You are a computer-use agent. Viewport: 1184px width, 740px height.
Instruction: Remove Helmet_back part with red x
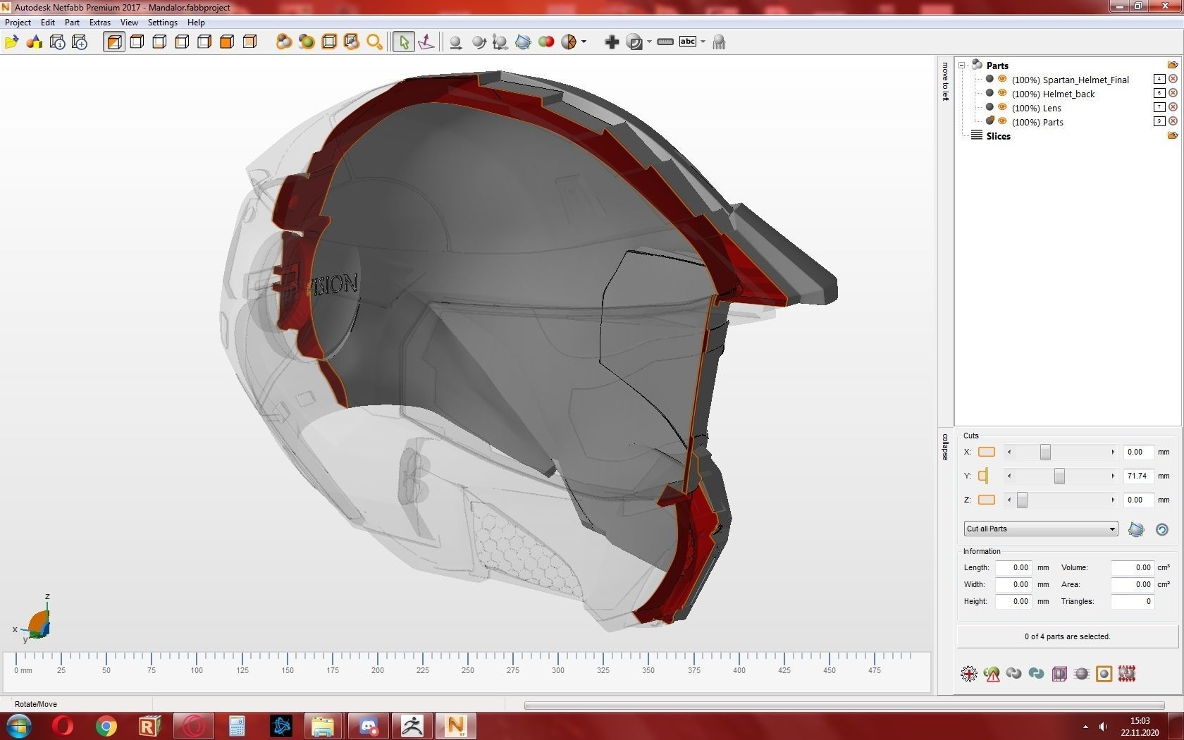point(1173,93)
